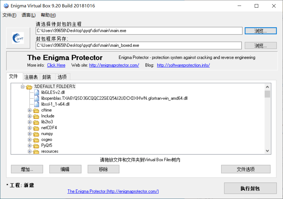Click the libGLESv2.dll file icon
283x199 pixels.
[x=37, y=92]
